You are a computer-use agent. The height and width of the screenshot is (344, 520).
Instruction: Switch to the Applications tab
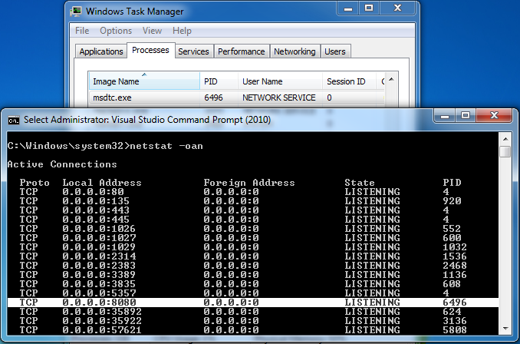(100, 51)
